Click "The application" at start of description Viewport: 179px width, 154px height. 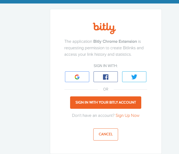(x=78, y=41)
